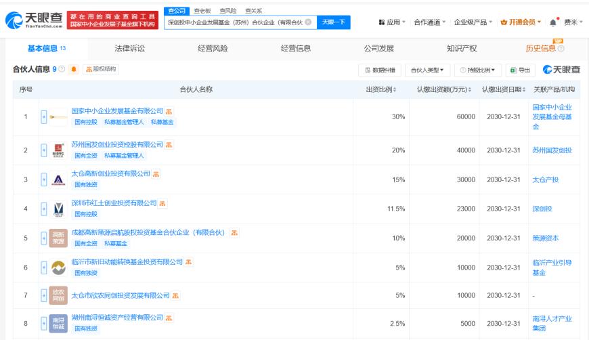Click the 高新策源 logo tile in row 5
Image resolution: width=589 pixels, height=340 pixels.
coord(58,238)
